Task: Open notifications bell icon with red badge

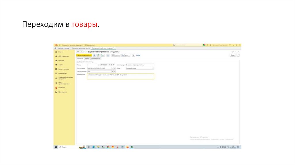Action: click(x=204, y=45)
